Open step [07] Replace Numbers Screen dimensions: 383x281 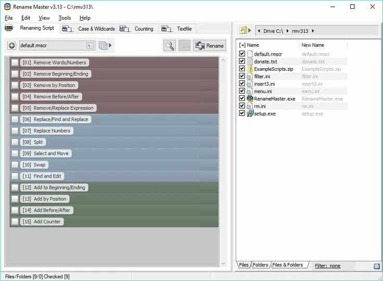click(46, 131)
